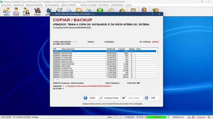
Task: Close the backup dialog with X
Action: point(159,14)
